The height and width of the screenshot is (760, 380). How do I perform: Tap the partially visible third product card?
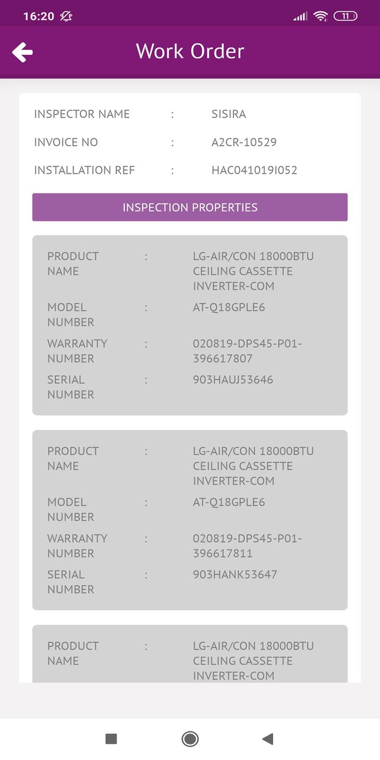click(x=189, y=653)
